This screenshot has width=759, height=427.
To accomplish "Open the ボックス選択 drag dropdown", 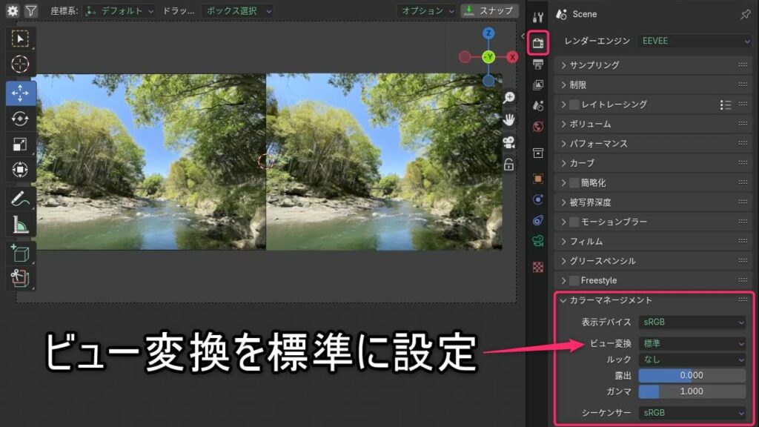I will coord(237,10).
